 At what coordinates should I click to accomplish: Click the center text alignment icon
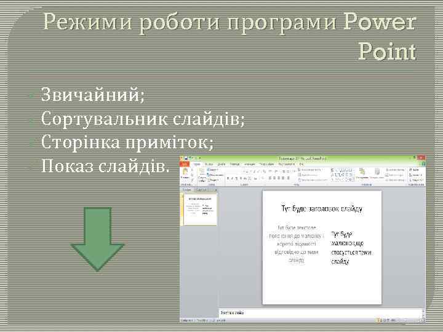click(274, 178)
